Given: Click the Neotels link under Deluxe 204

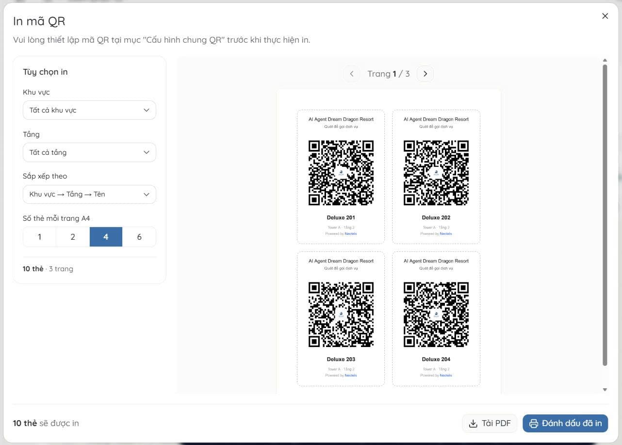Looking at the screenshot, I should (x=446, y=376).
